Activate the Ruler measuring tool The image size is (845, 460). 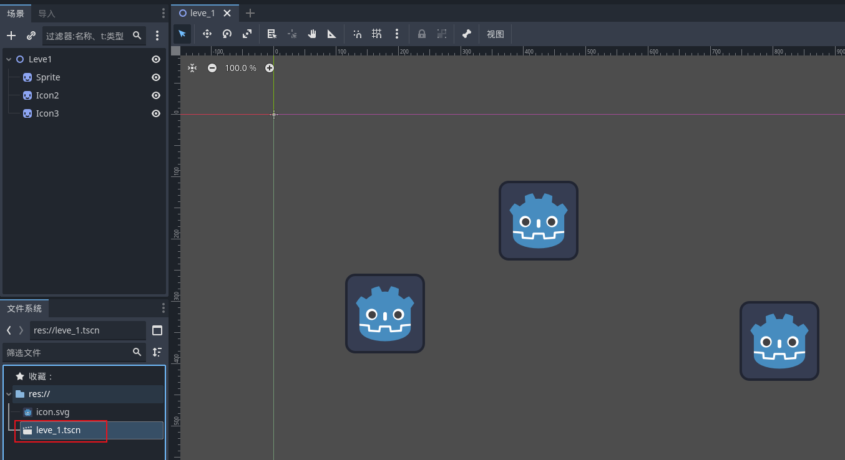[x=332, y=34]
